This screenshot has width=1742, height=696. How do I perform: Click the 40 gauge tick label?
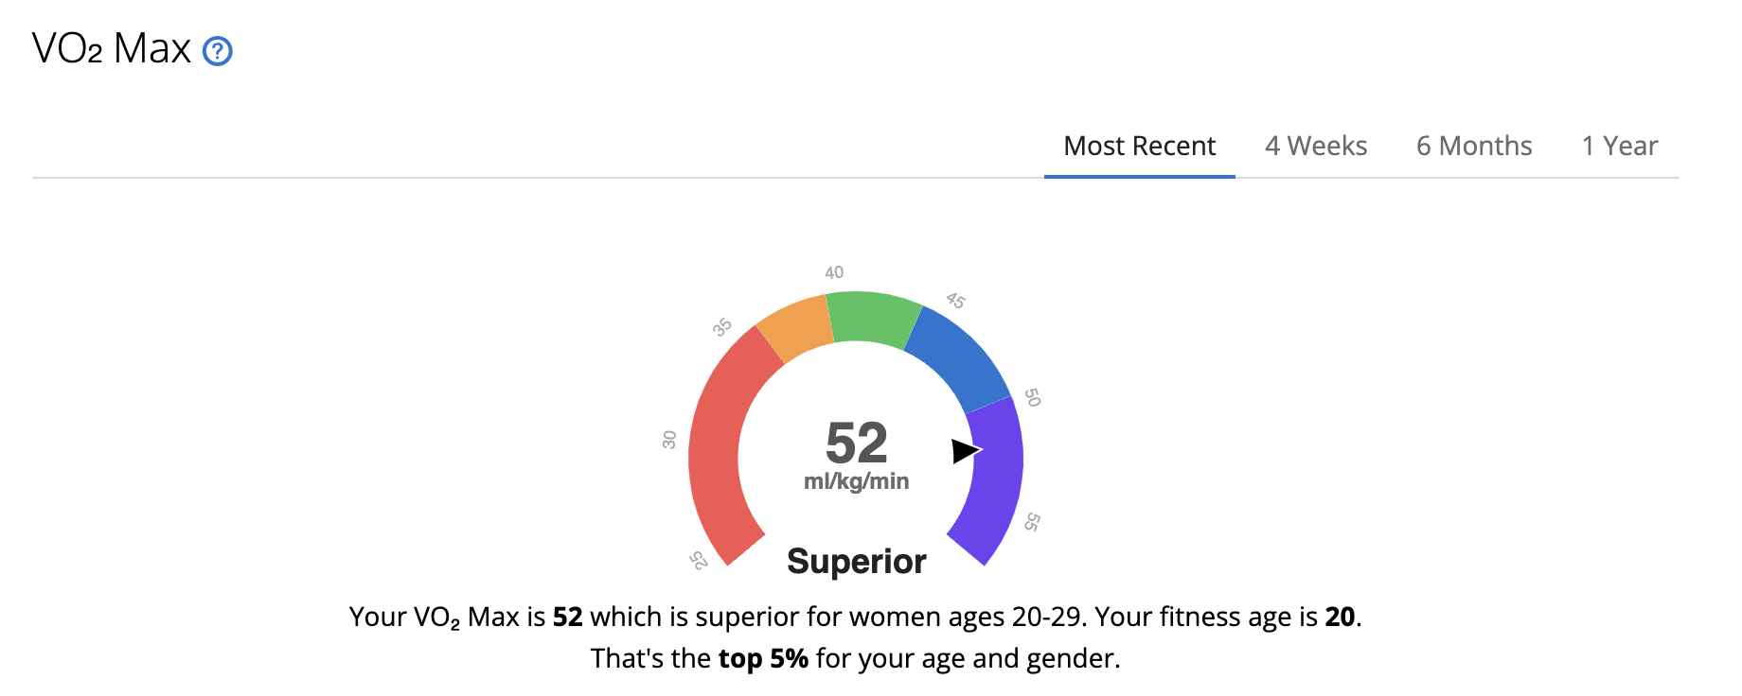pyautogui.click(x=834, y=272)
